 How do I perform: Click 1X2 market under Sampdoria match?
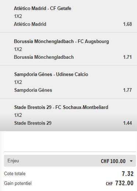18,82
